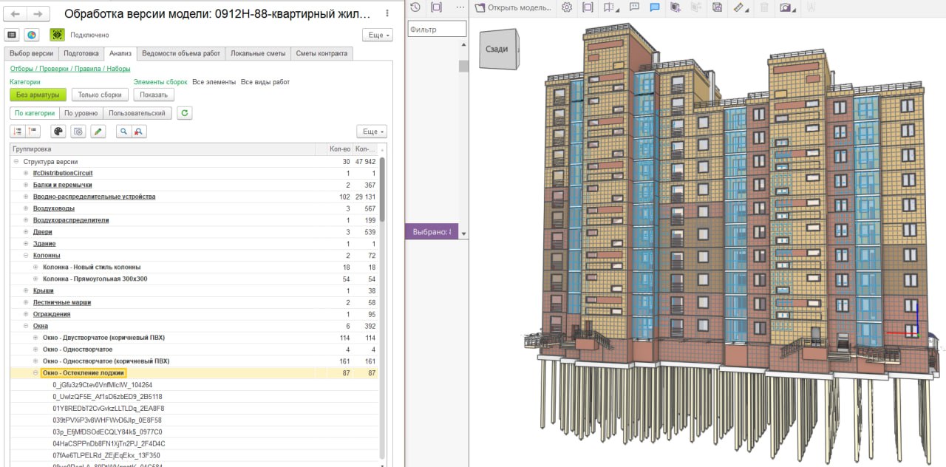Select the ruler measurement tool
The height and width of the screenshot is (467, 946).
[x=739, y=7]
